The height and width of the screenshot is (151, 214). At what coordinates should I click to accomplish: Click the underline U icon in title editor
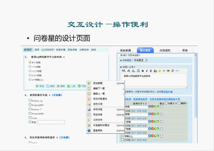tap(151, 71)
